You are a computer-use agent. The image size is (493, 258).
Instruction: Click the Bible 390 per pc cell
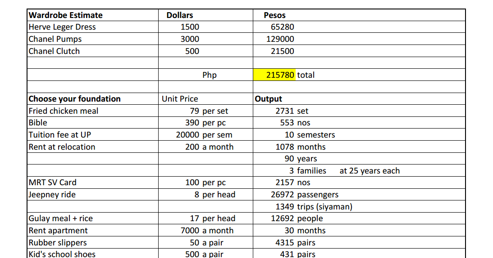(x=205, y=123)
